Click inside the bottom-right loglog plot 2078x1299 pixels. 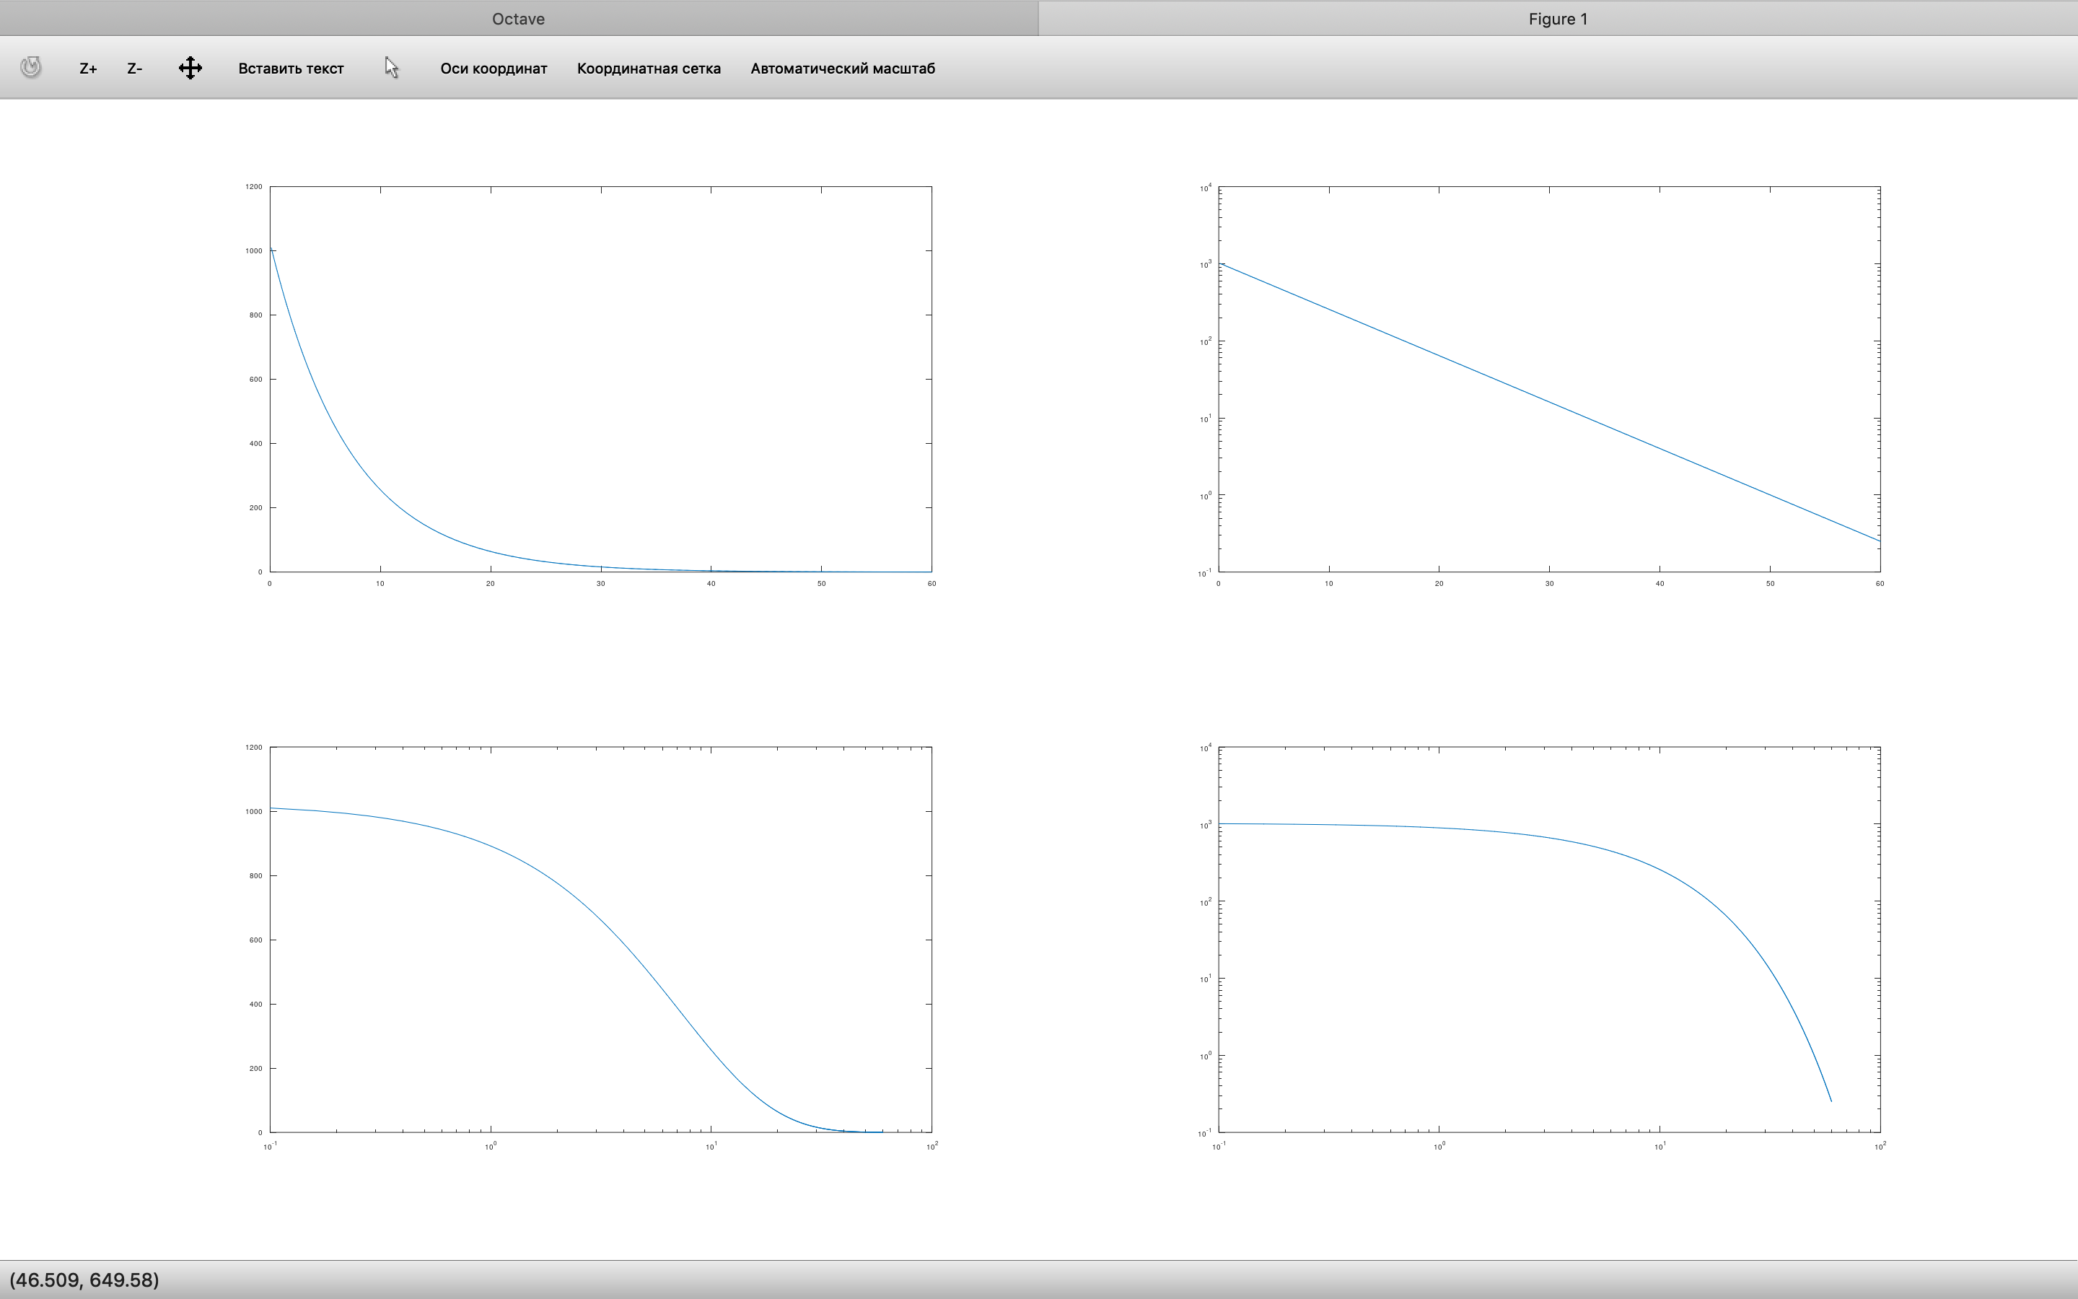coord(1460,988)
